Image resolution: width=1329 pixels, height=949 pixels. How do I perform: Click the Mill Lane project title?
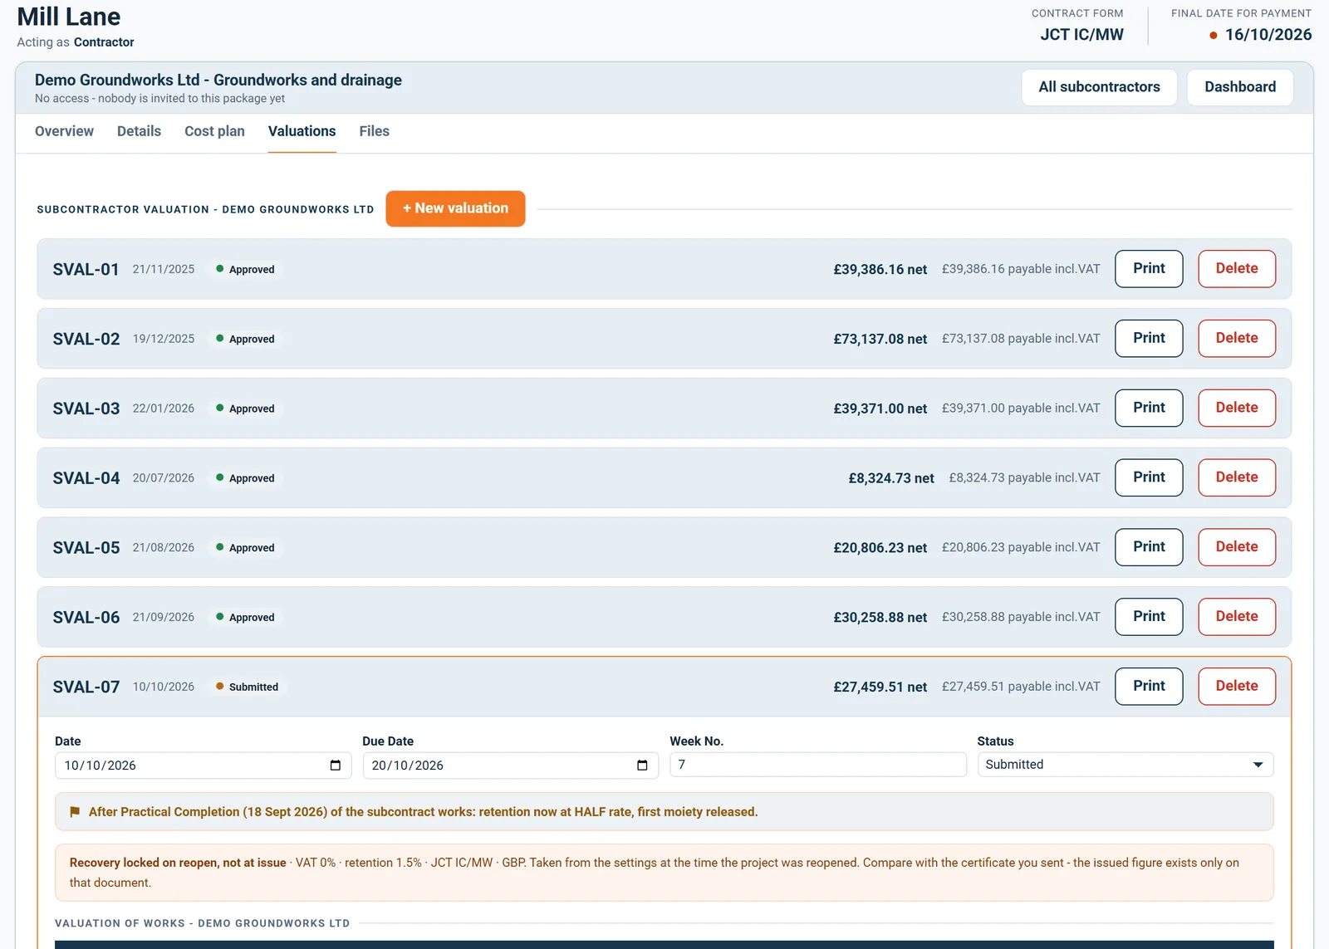69,17
